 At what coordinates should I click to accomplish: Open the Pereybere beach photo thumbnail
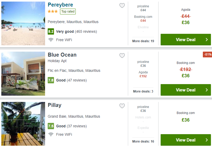click(x=23, y=23)
